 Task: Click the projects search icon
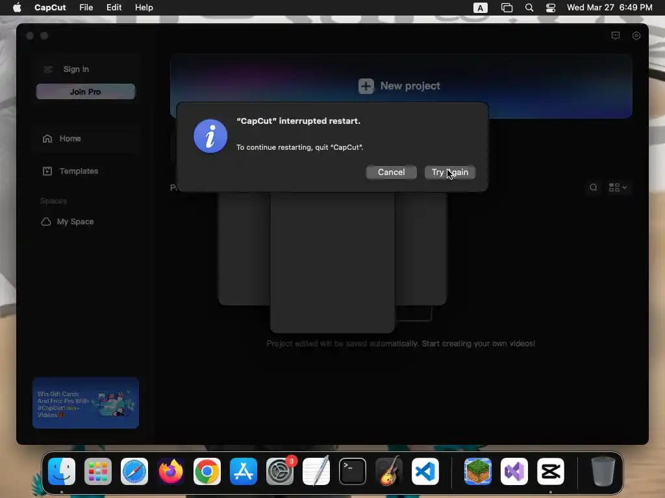point(594,187)
